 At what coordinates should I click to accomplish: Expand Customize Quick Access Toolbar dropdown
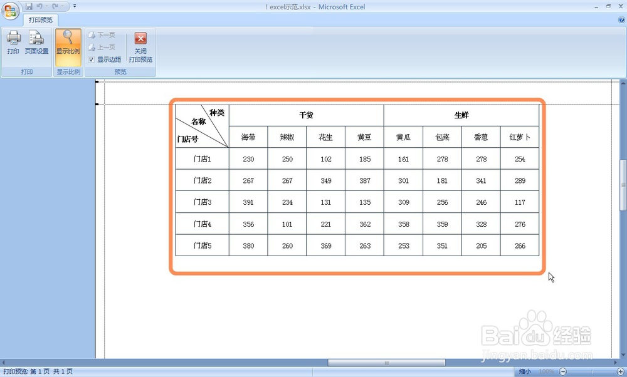[x=75, y=6]
